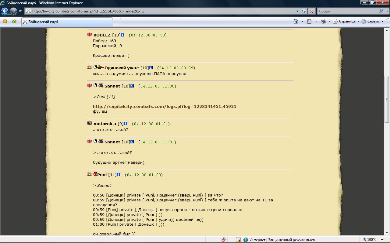This screenshot has width=390, height=243.
Task: Click the Google search box
Action: point(347,11)
